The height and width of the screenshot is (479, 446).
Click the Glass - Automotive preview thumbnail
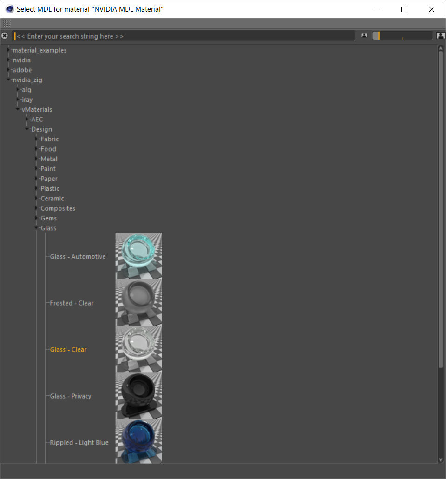(x=138, y=256)
